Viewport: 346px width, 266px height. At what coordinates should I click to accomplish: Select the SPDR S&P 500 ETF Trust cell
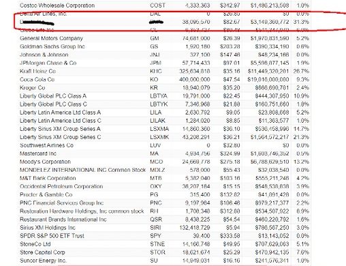coord(52,235)
